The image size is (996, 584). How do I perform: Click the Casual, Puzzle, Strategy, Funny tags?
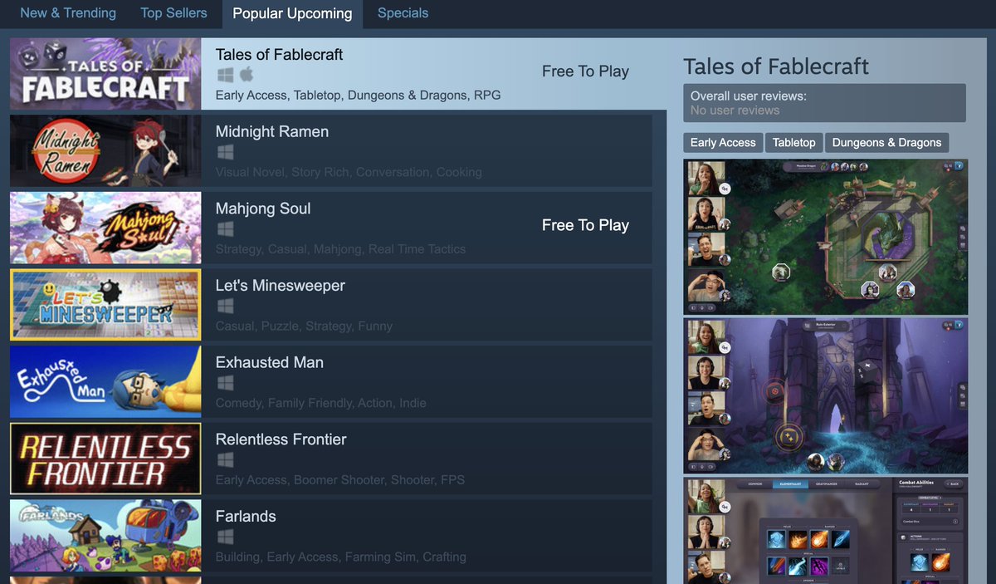[304, 326]
